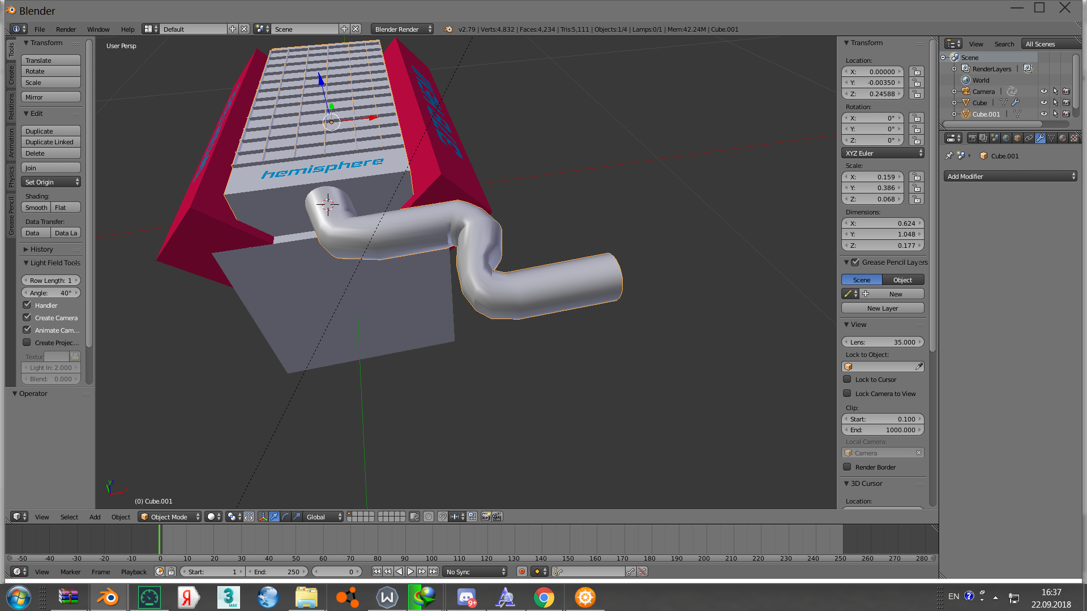1087x611 pixels.
Task: Click the Duplicate Linked button
Action: tap(51, 142)
